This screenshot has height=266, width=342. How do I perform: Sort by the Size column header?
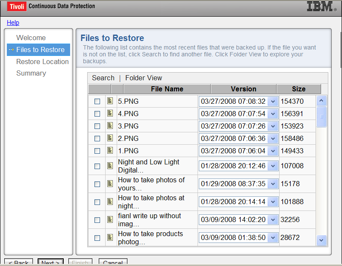click(x=299, y=89)
